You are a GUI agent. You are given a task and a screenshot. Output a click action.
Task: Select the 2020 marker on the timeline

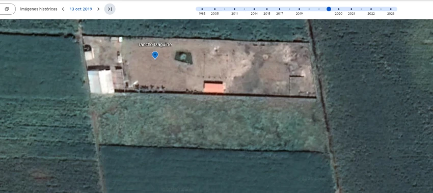[339, 9]
